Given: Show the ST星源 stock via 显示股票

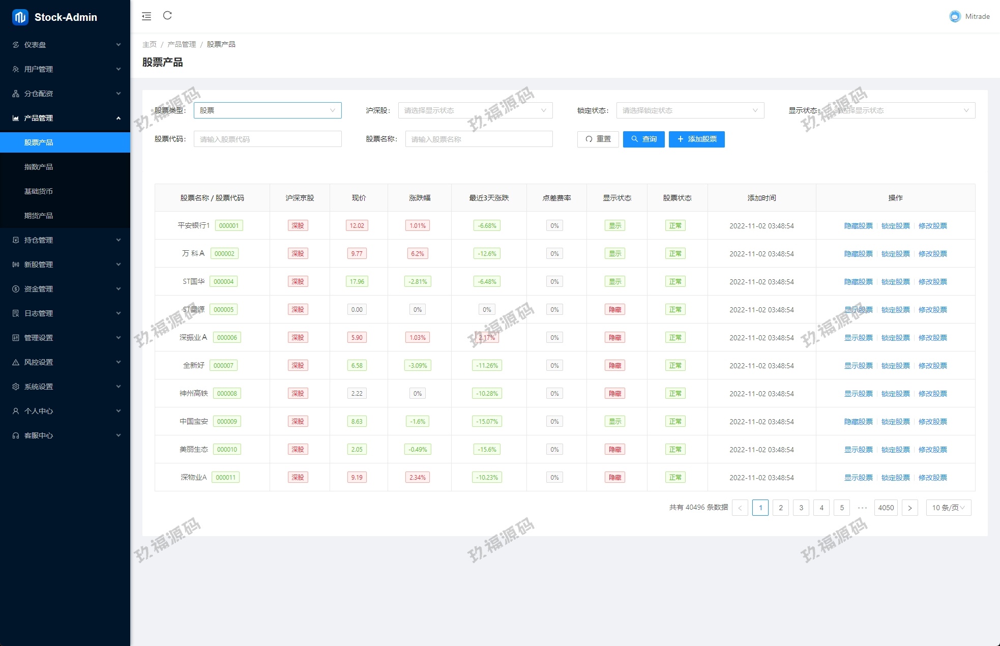Looking at the screenshot, I should point(858,310).
